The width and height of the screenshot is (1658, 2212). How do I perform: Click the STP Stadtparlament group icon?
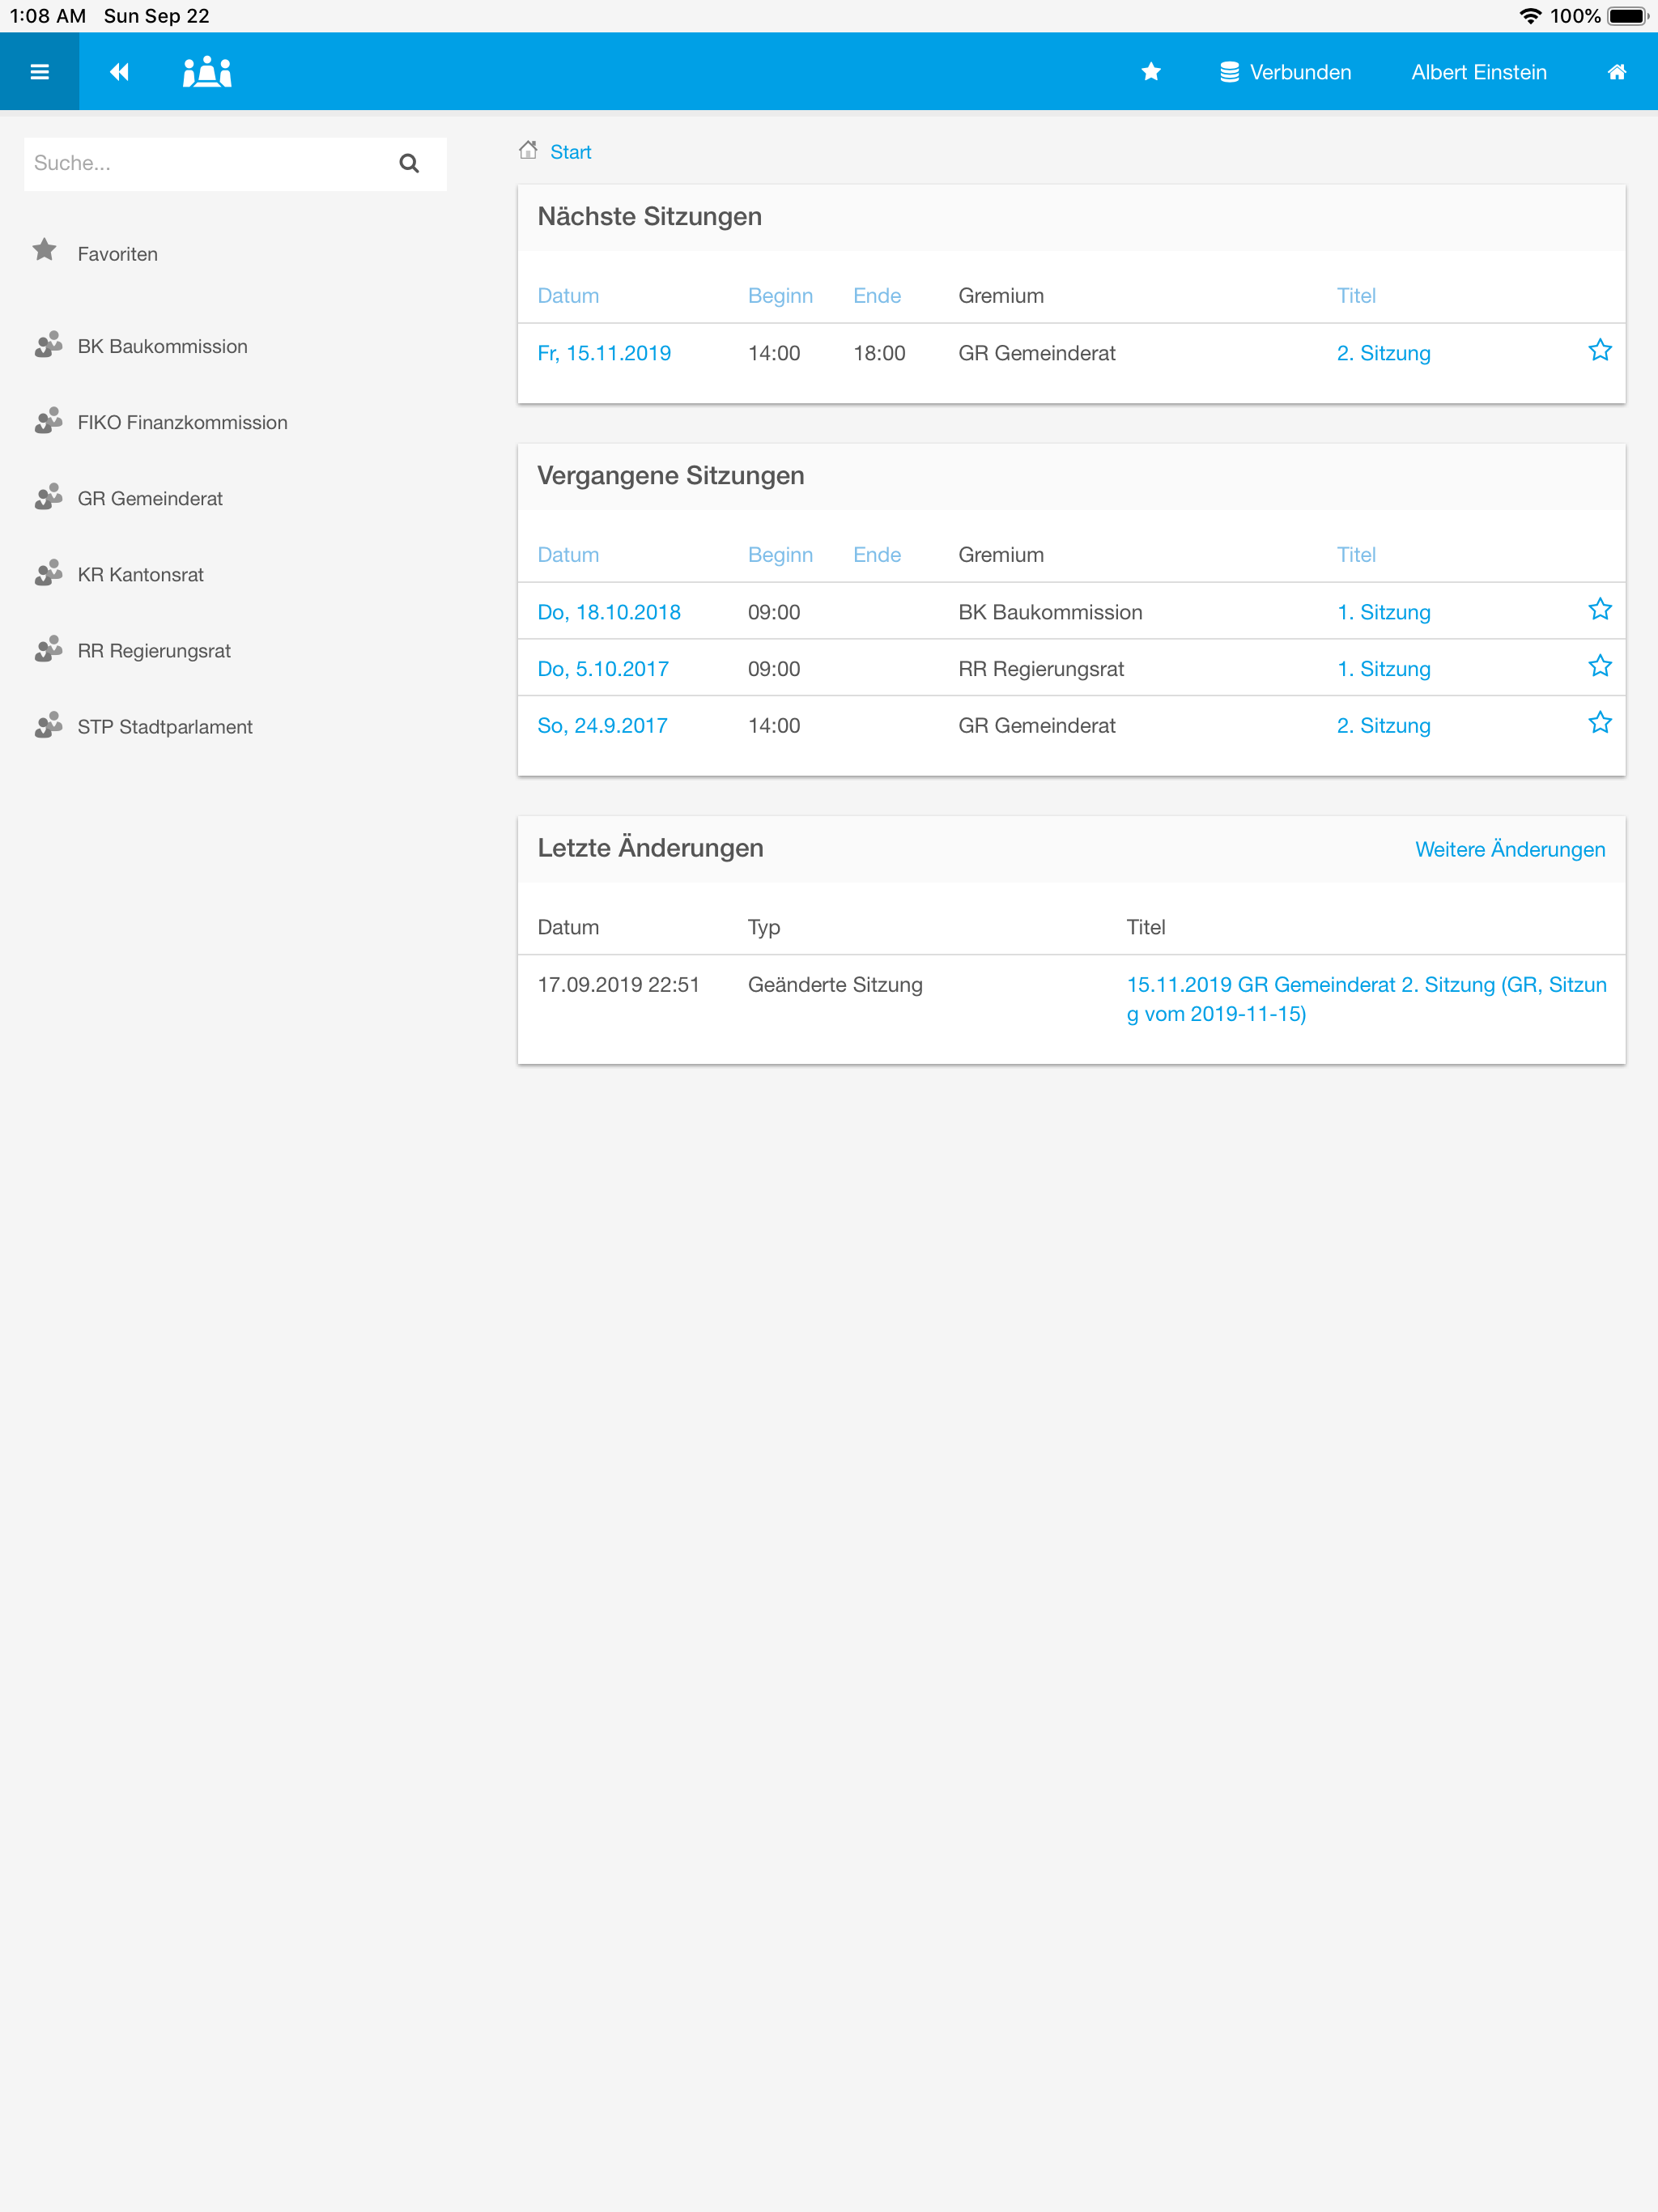(48, 725)
